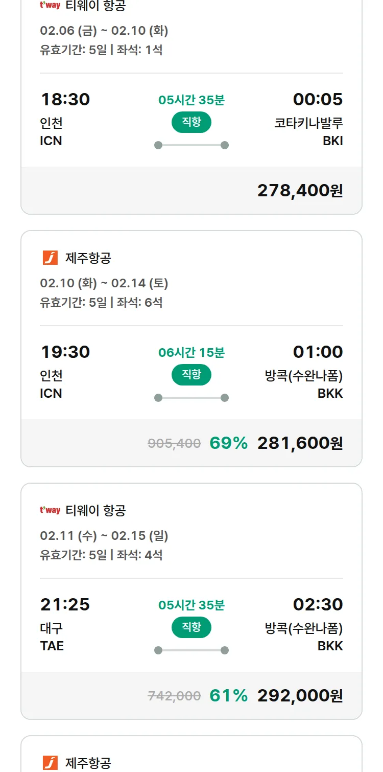Click the T'way logo on Daegu flight
383x772 pixels.
coord(50,510)
